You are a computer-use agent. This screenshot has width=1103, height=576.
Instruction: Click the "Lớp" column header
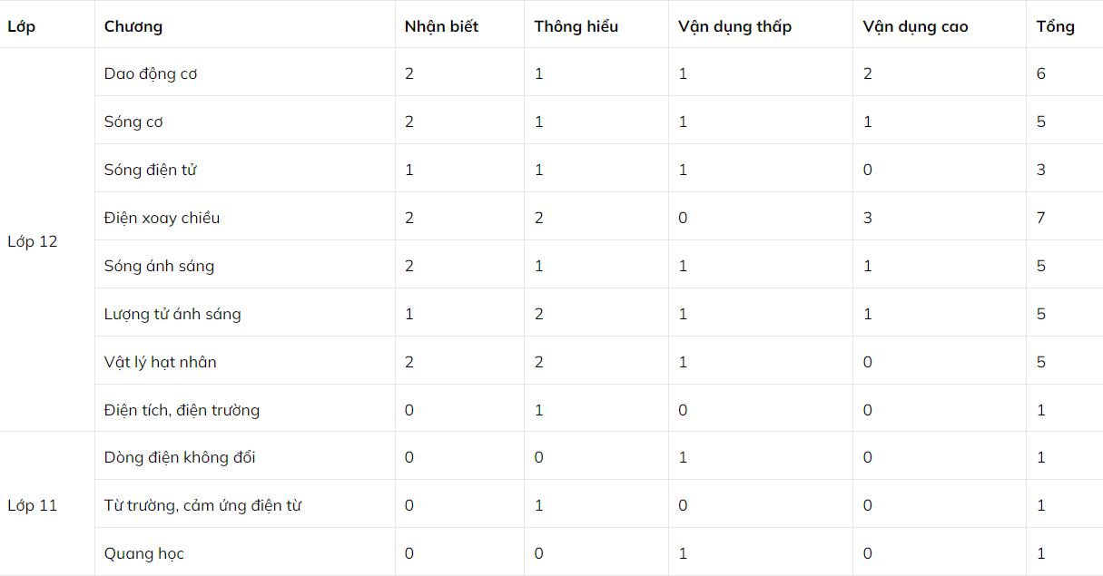point(22,26)
